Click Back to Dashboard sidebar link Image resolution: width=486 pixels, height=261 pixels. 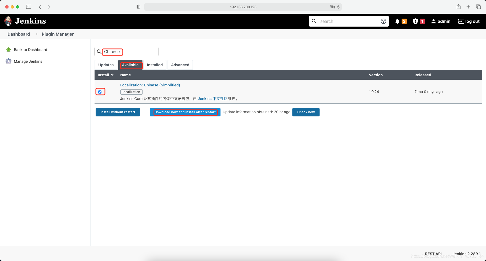coord(30,50)
